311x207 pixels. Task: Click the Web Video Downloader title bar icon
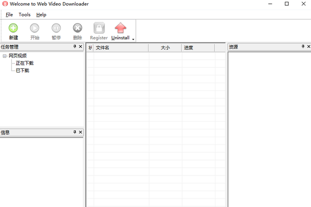pyautogui.click(x=5, y=4)
